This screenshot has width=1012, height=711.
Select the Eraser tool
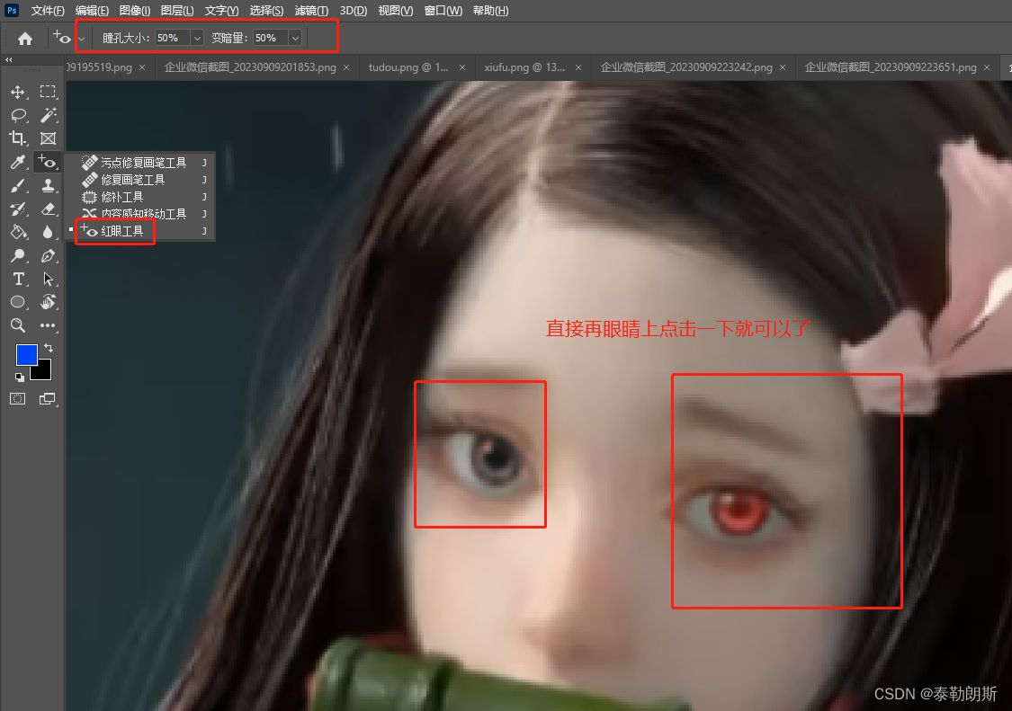tap(48, 209)
